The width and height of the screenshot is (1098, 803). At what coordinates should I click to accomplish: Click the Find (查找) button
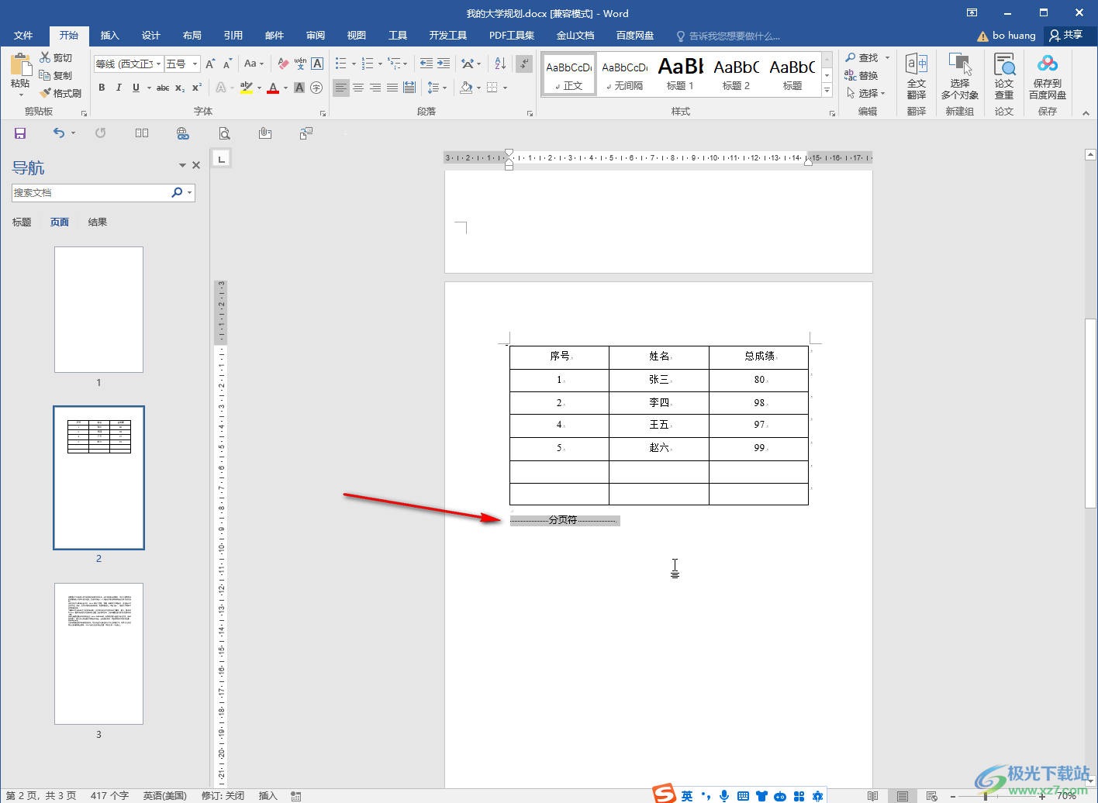tap(862, 57)
